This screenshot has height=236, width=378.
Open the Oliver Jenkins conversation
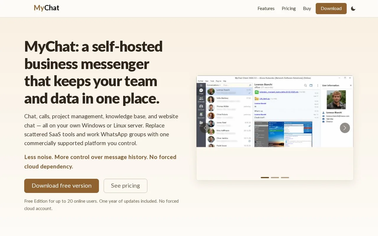pyautogui.click(x=229, y=140)
